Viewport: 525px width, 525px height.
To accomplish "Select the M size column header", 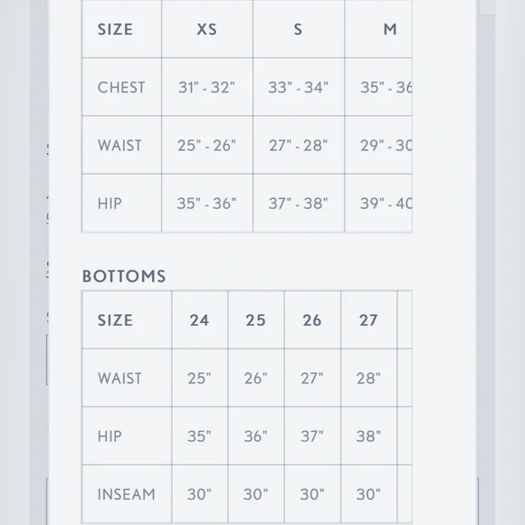I will 390,30.
